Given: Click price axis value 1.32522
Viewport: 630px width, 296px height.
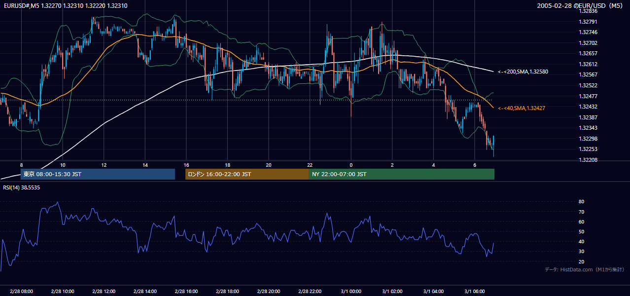Looking at the screenshot, I should tap(588, 86).
